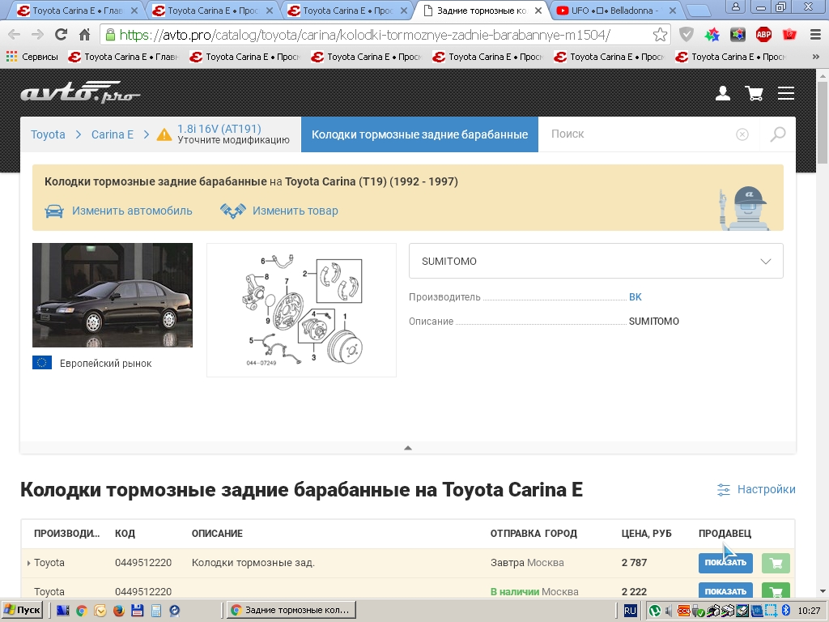This screenshot has height=622, width=829.
Task: Clear the search field with X icon
Action: [742, 134]
